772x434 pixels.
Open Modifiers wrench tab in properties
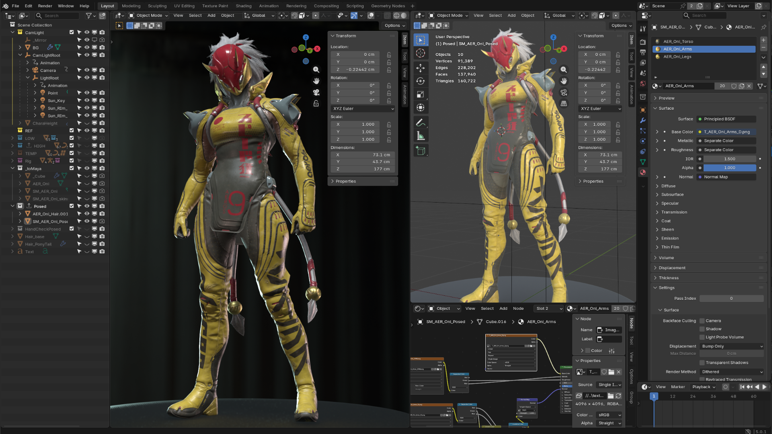click(643, 120)
